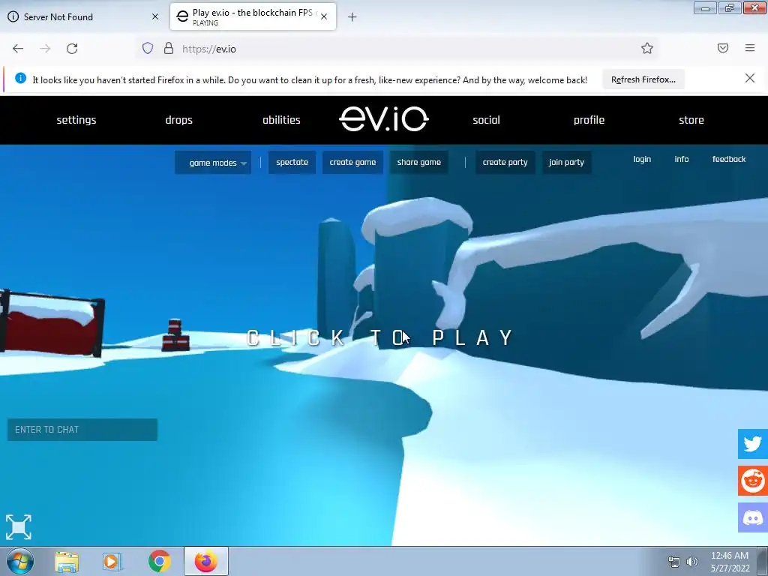This screenshot has width=768, height=576.
Task: Open Google Chrome from the taskbar
Action: (x=160, y=561)
